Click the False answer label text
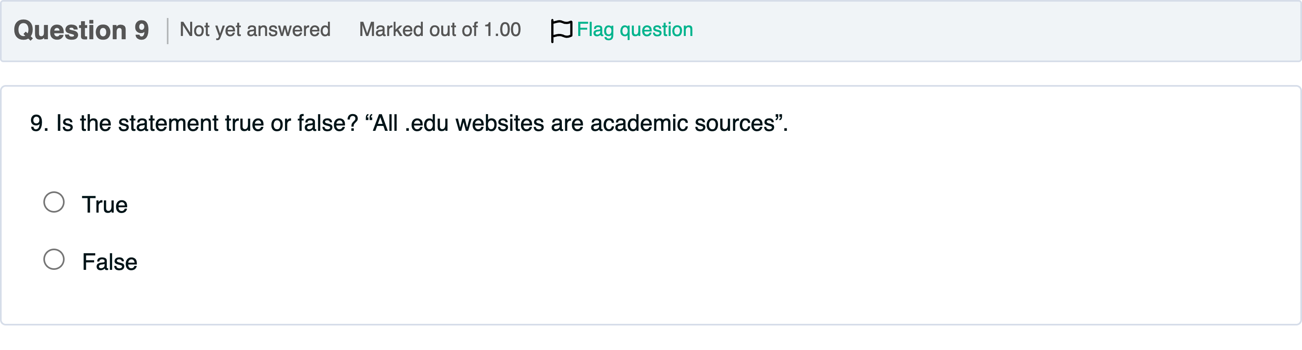Image resolution: width=1302 pixels, height=350 pixels. 110,262
